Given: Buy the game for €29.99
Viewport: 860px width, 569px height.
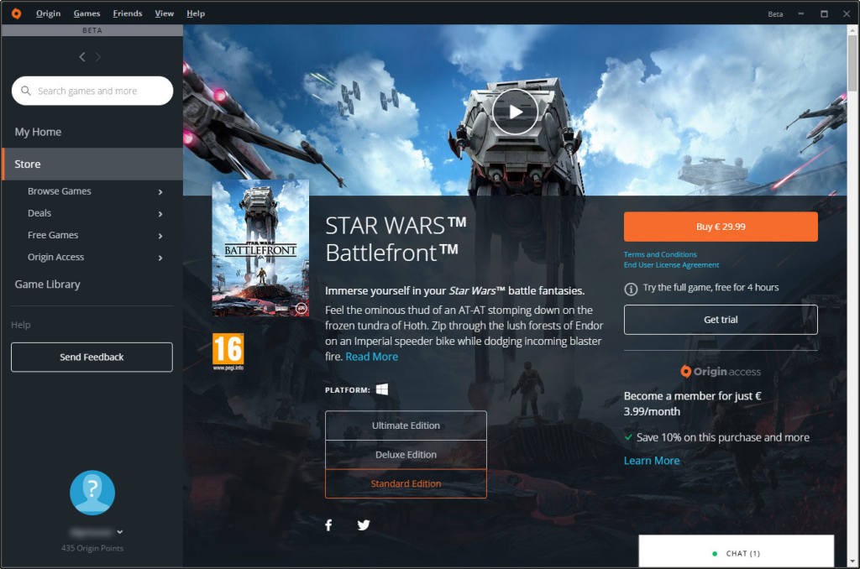Looking at the screenshot, I should 720,226.
